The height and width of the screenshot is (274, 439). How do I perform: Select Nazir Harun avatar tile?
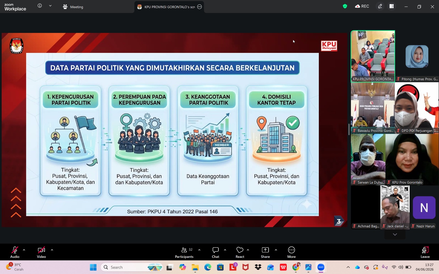[x=424, y=207]
